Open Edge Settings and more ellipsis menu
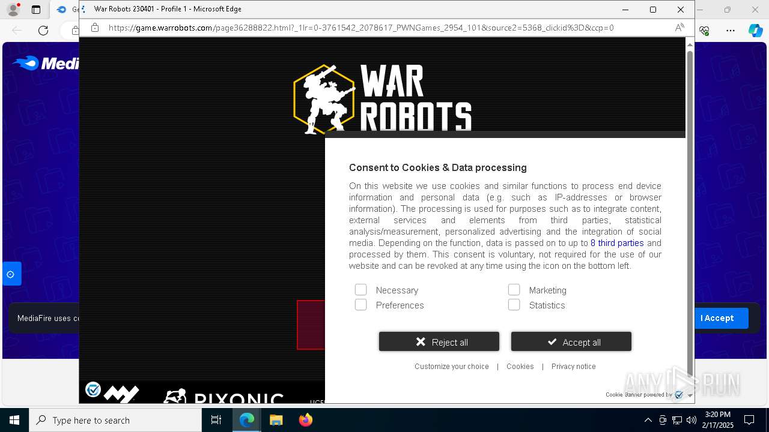Image resolution: width=769 pixels, height=432 pixels. (x=731, y=31)
